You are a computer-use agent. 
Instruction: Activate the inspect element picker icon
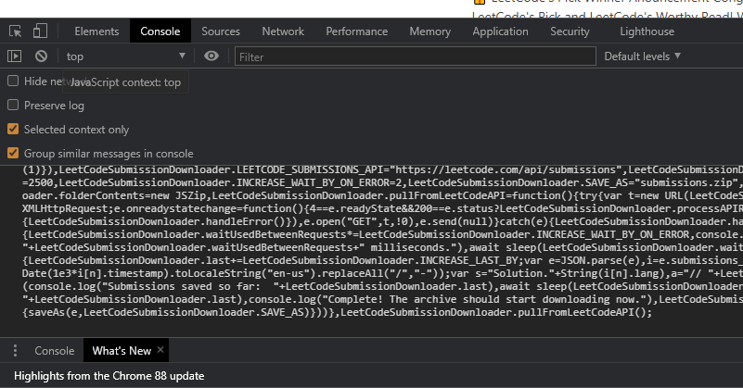15,31
